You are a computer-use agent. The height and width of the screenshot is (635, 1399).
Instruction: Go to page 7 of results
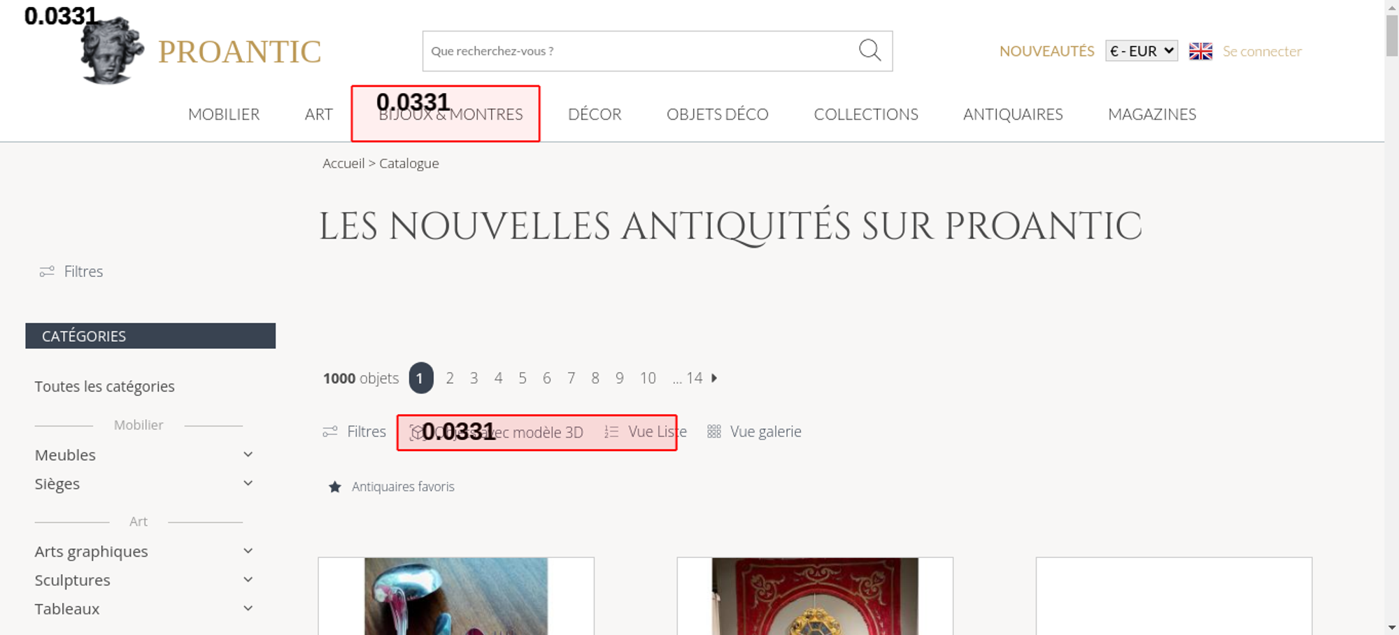tap(571, 378)
